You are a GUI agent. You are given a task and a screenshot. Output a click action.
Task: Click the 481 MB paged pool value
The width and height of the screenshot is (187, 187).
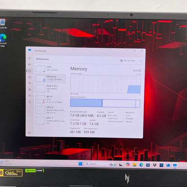[x=75, y=132]
